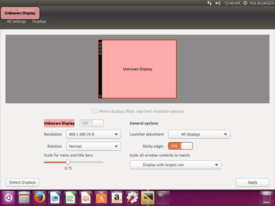The image size is (275, 206).
Task: Open the Launcher placement All displays dropdown
Action: (199, 134)
